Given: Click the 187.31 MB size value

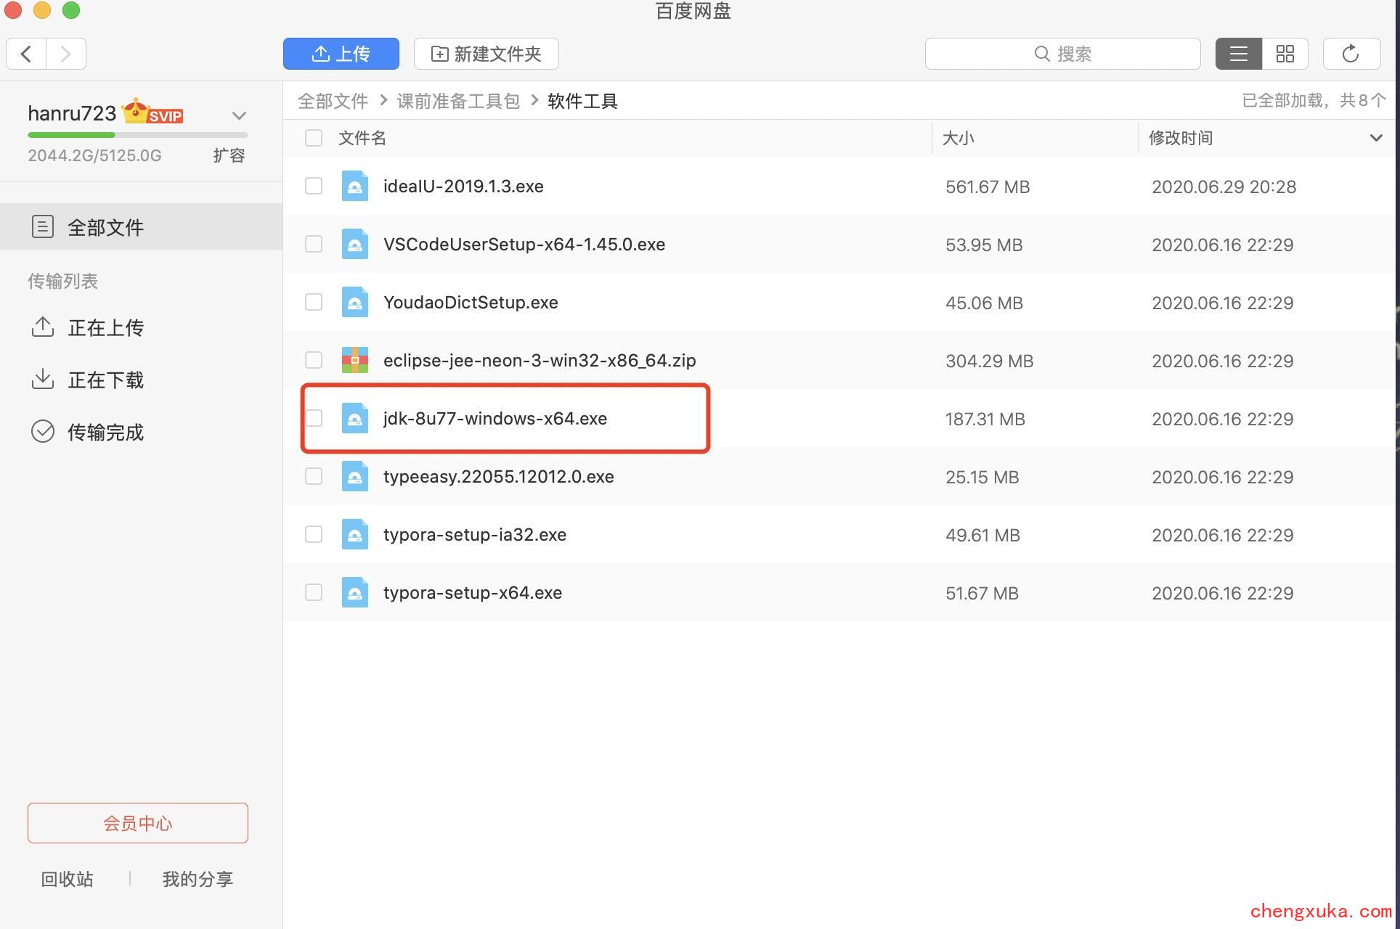Looking at the screenshot, I should click(x=985, y=420).
